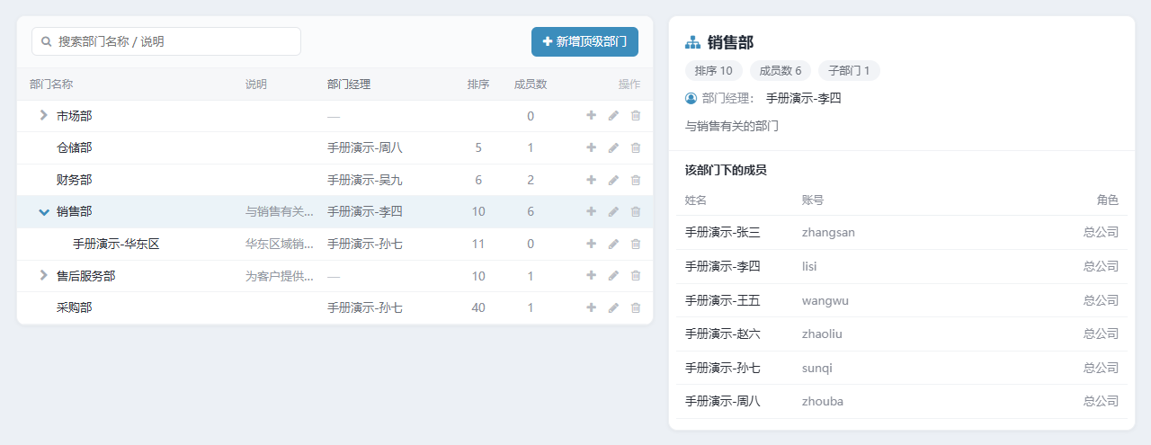Click the 成员数 column header
The width and height of the screenshot is (1151, 445).
point(531,85)
